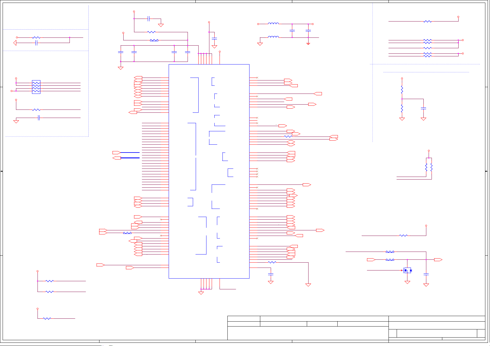Select the capacitor beside the voltage divider

[423, 108]
